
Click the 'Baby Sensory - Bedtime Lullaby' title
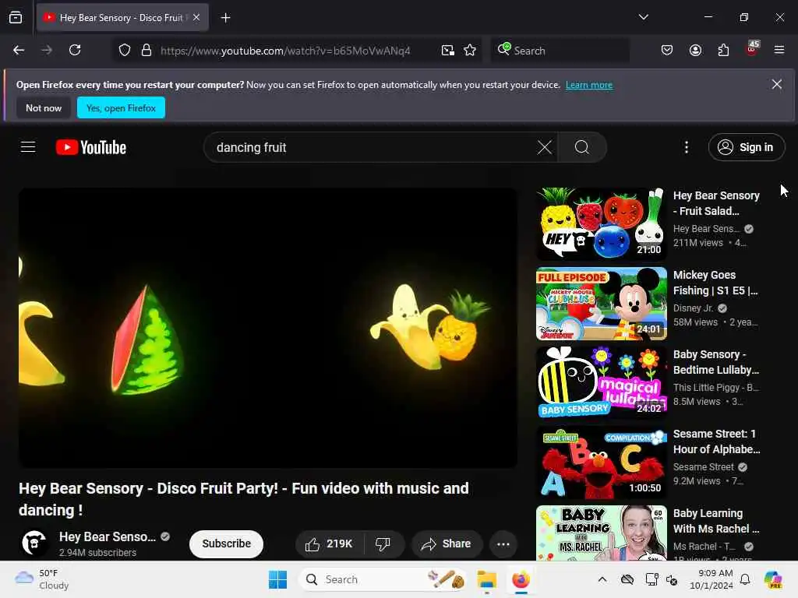(716, 362)
